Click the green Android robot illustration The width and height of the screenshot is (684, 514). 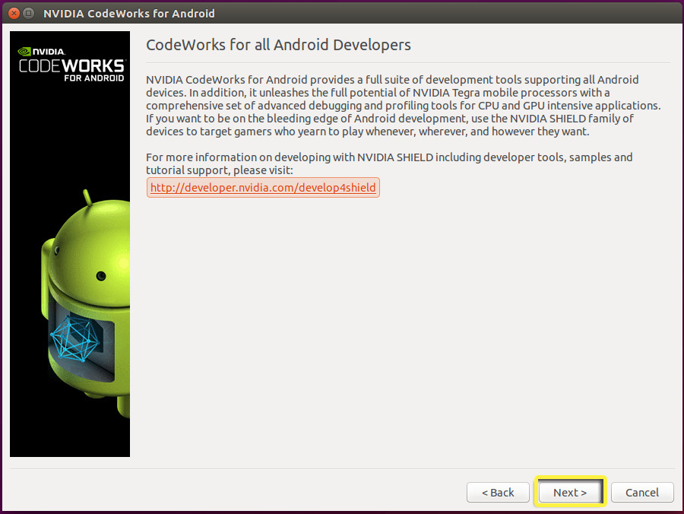[x=84, y=304]
